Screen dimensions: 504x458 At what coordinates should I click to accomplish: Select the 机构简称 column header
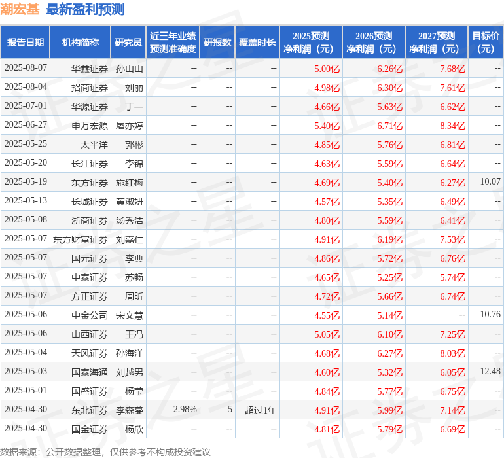[81, 42]
